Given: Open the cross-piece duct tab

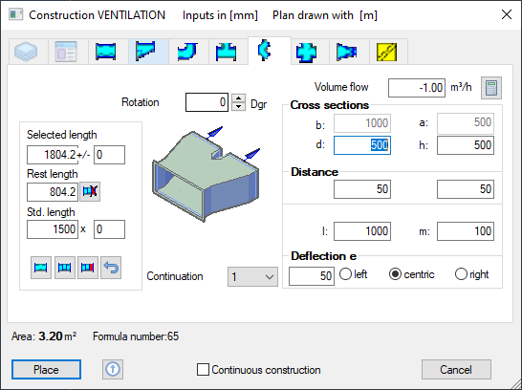Looking at the screenshot, I should [x=306, y=52].
